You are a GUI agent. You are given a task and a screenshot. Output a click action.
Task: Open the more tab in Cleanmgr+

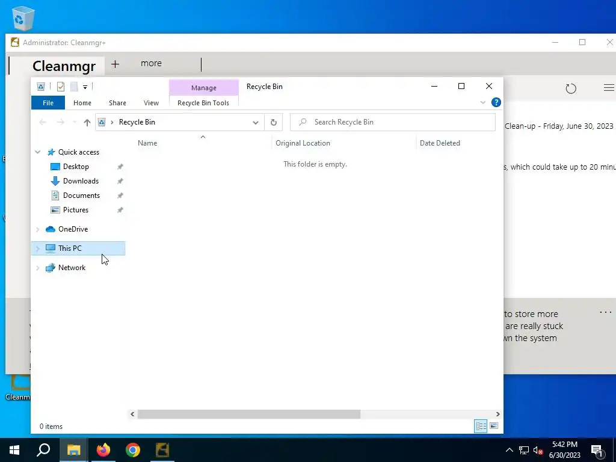[151, 63]
